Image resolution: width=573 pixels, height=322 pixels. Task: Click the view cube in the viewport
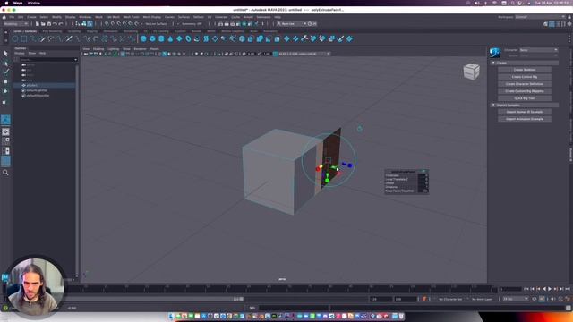click(472, 72)
